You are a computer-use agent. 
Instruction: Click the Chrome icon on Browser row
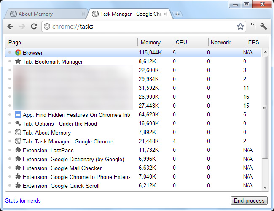[18, 52]
